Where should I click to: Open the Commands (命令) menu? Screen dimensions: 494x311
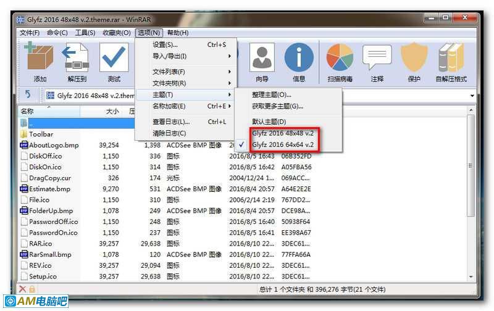coord(57,33)
